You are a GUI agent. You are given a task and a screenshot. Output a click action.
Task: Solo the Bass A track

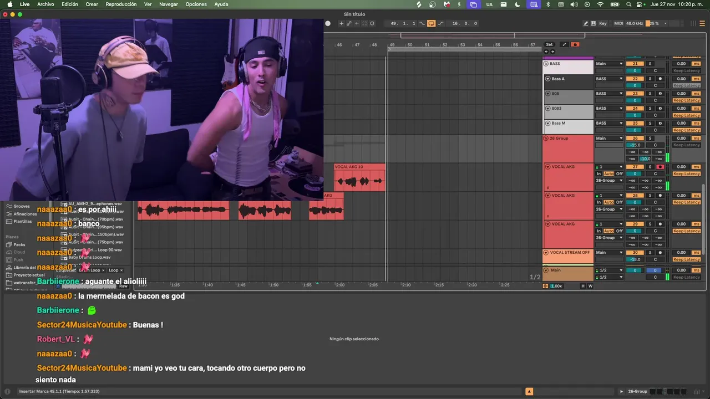pyautogui.click(x=650, y=79)
